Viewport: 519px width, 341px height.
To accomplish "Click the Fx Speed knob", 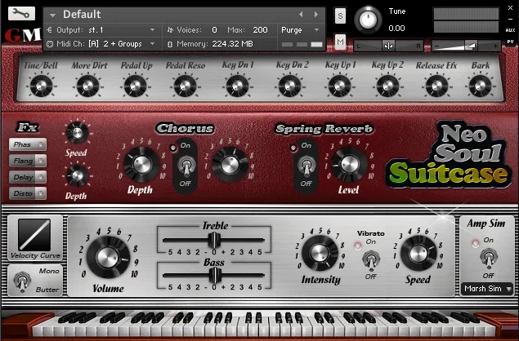I will [x=77, y=132].
